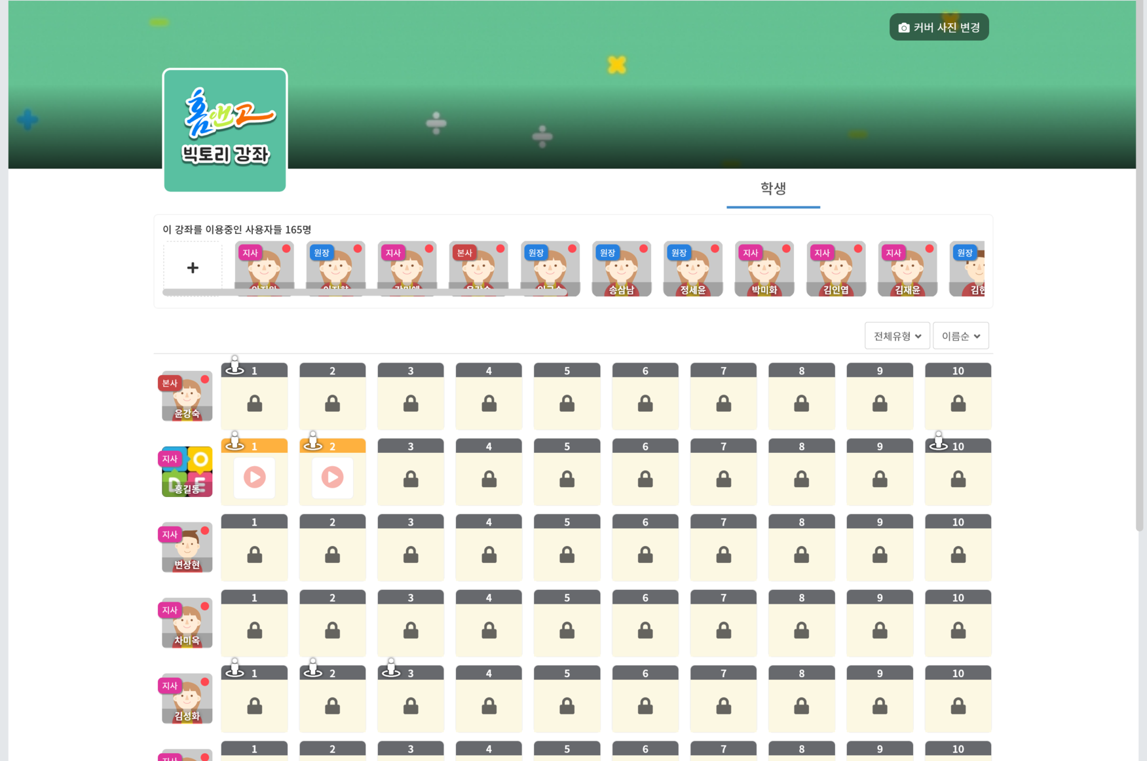Open 박미화's profile avatar
Viewport: 1147px width, 761px height.
pos(764,269)
